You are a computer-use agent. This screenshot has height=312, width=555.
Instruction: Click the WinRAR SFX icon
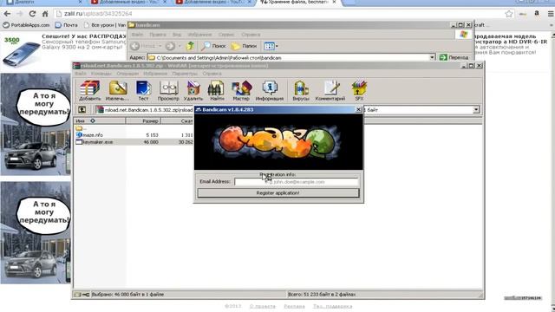coord(359,90)
